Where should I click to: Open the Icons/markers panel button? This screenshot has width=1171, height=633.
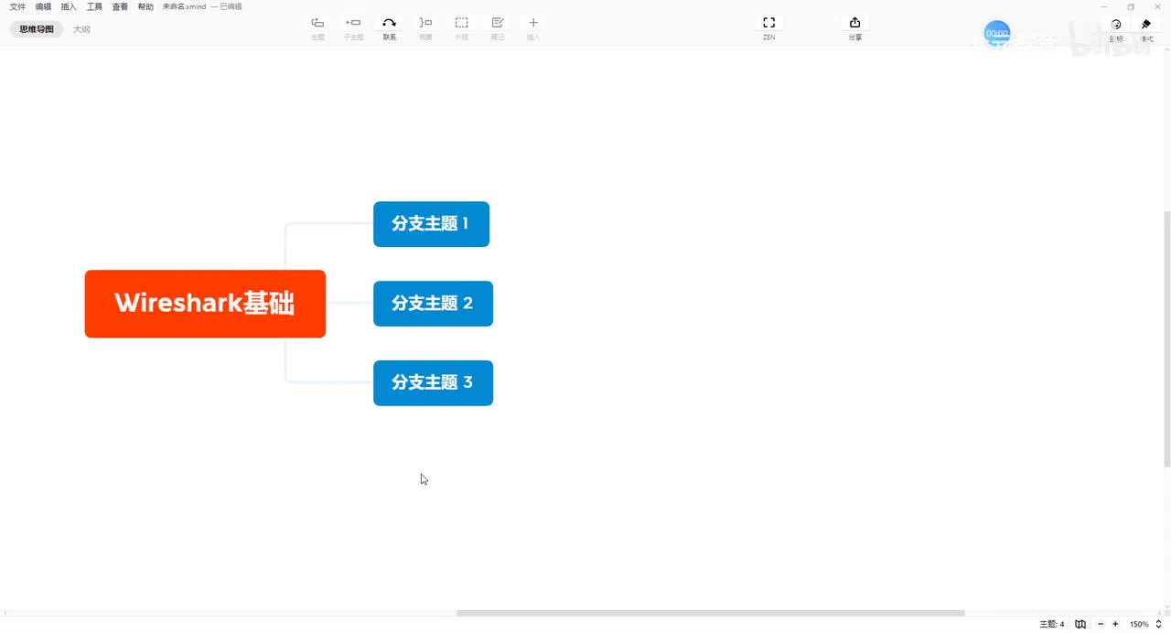1116,25
